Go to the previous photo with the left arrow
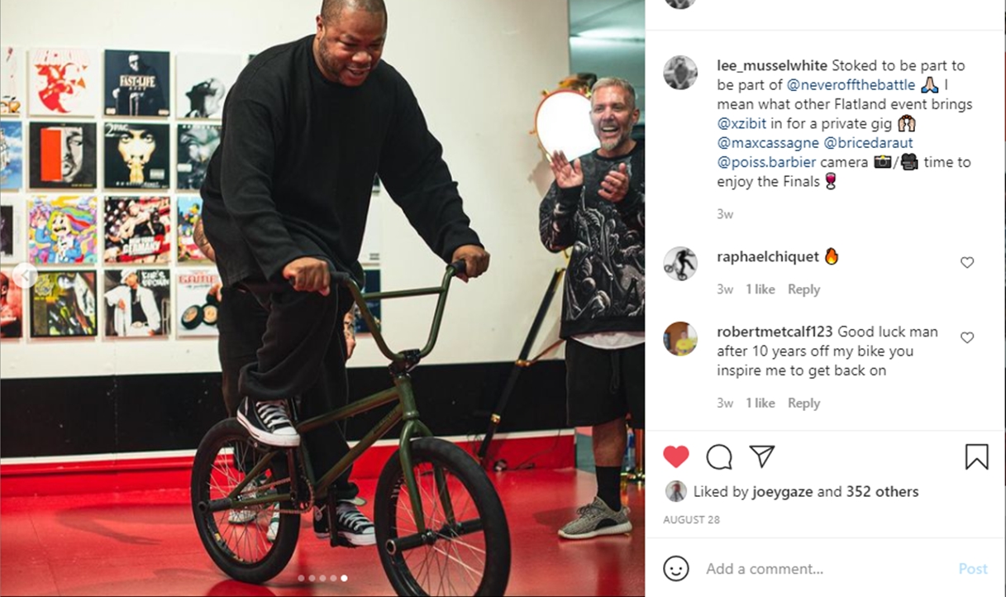Screen dimensions: 1006x597 [x=25, y=275]
